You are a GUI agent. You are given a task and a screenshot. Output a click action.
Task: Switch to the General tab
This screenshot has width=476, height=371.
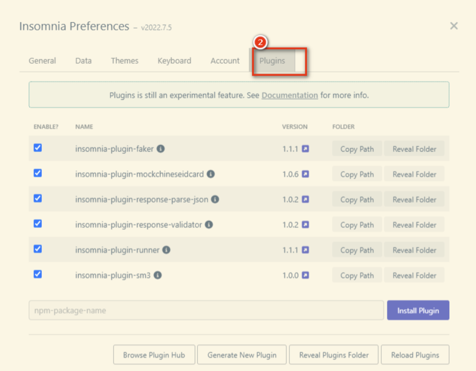click(42, 61)
